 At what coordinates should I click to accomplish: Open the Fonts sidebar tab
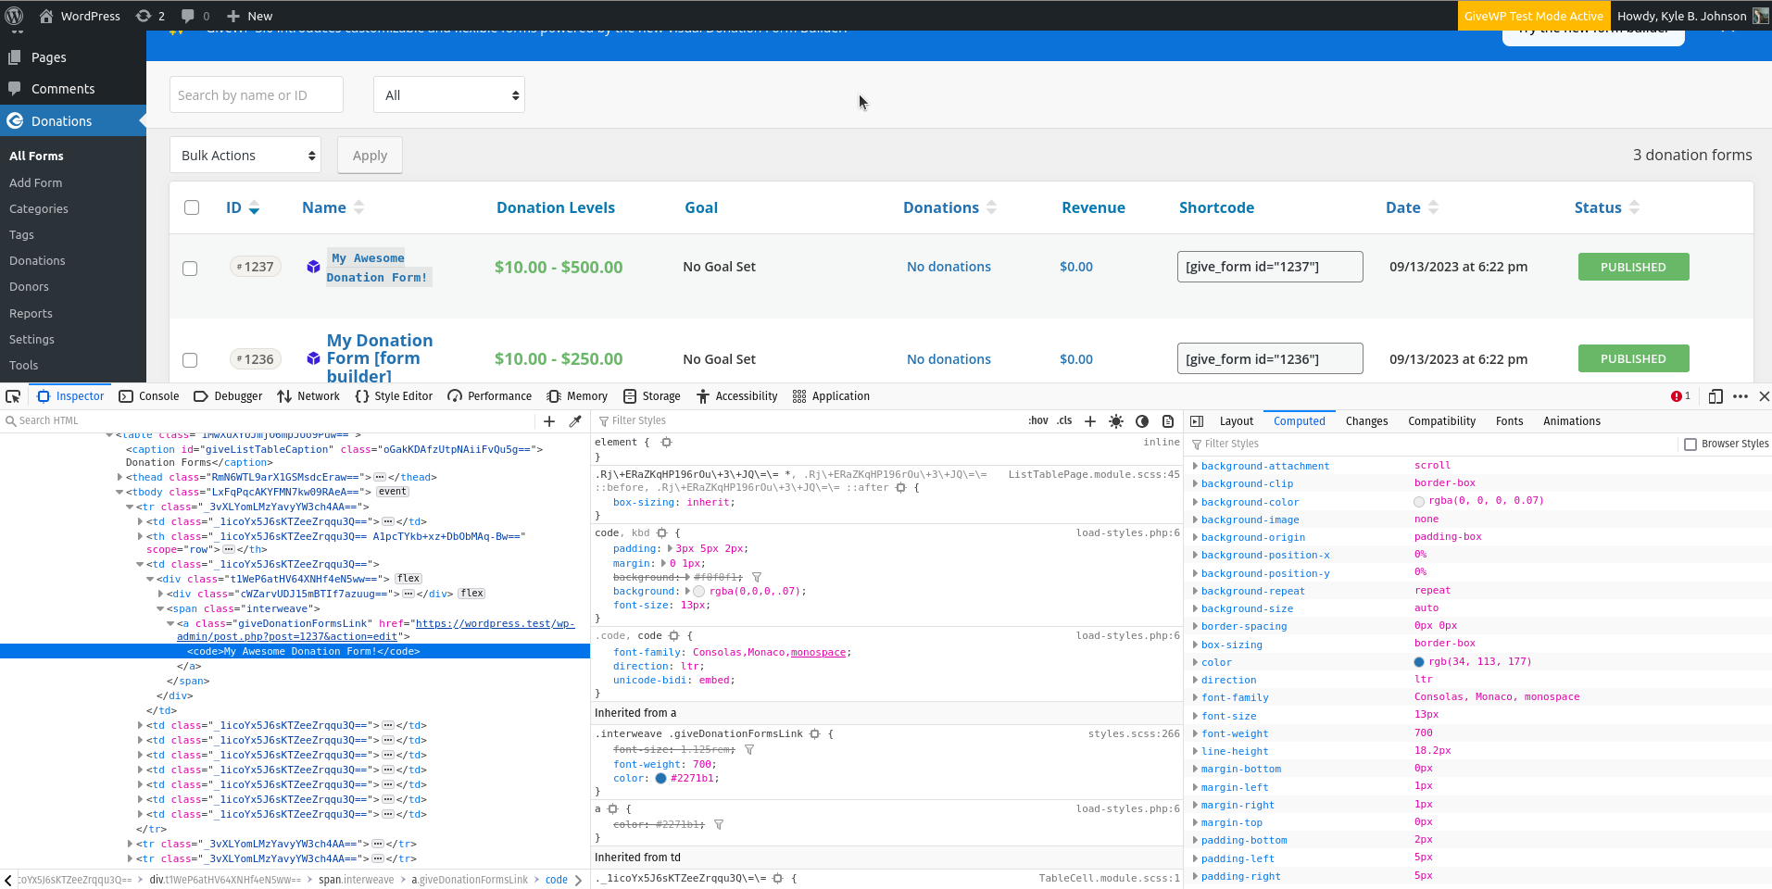tap(1509, 421)
